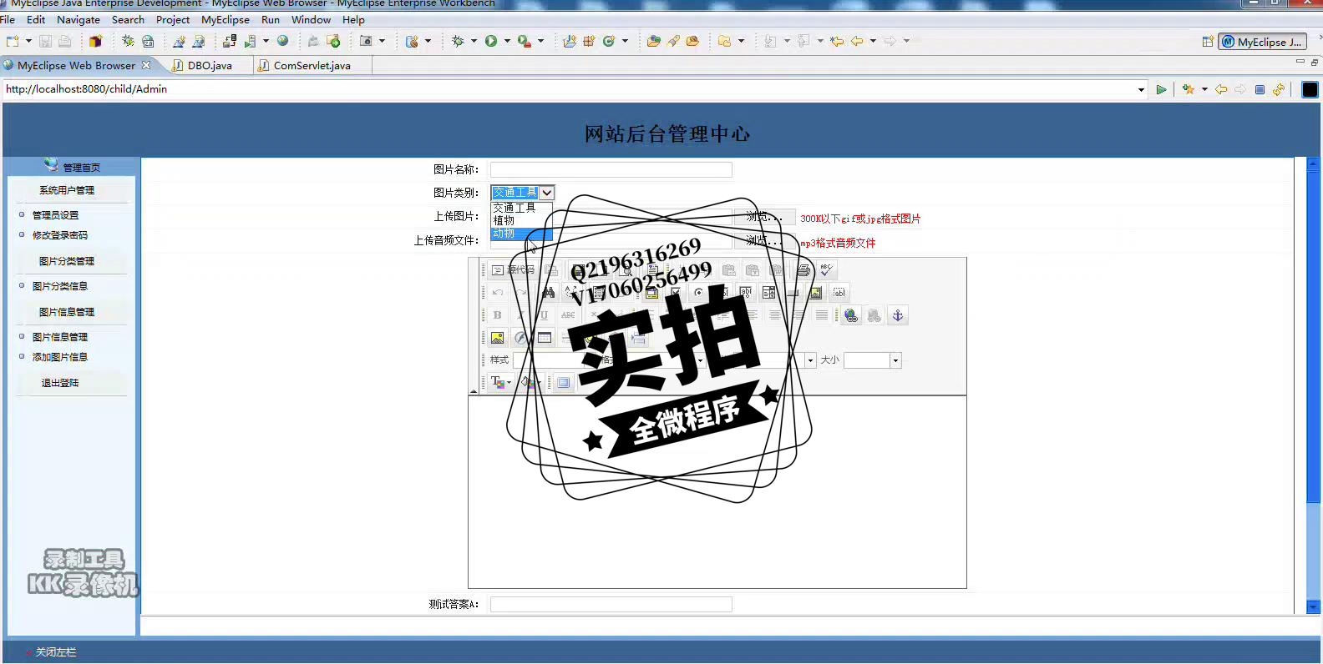The height and width of the screenshot is (664, 1323).
Task: Click the insert hyperlink globe icon
Action: pos(851,315)
